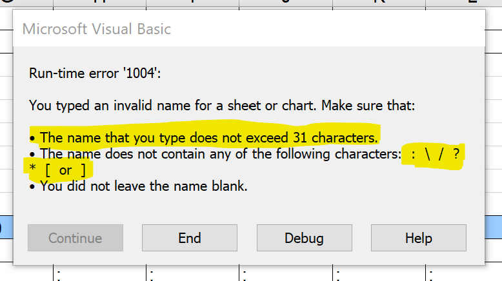Open the Help button for error 1004
The width and height of the screenshot is (502, 281).
pyautogui.click(x=418, y=238)
